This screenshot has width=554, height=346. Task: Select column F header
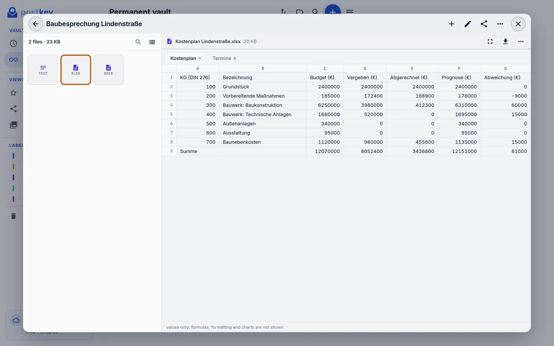click(x=459, y=68)
